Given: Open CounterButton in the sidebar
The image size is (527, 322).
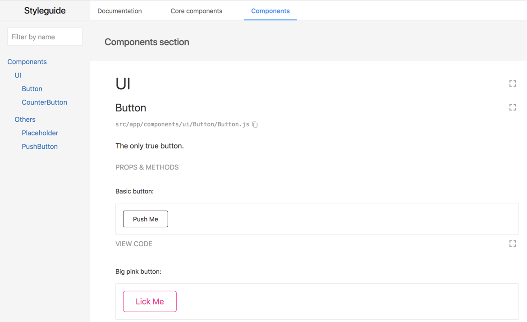Looking at the screenshot, I should pyautogui.click(x=44, y=102).
